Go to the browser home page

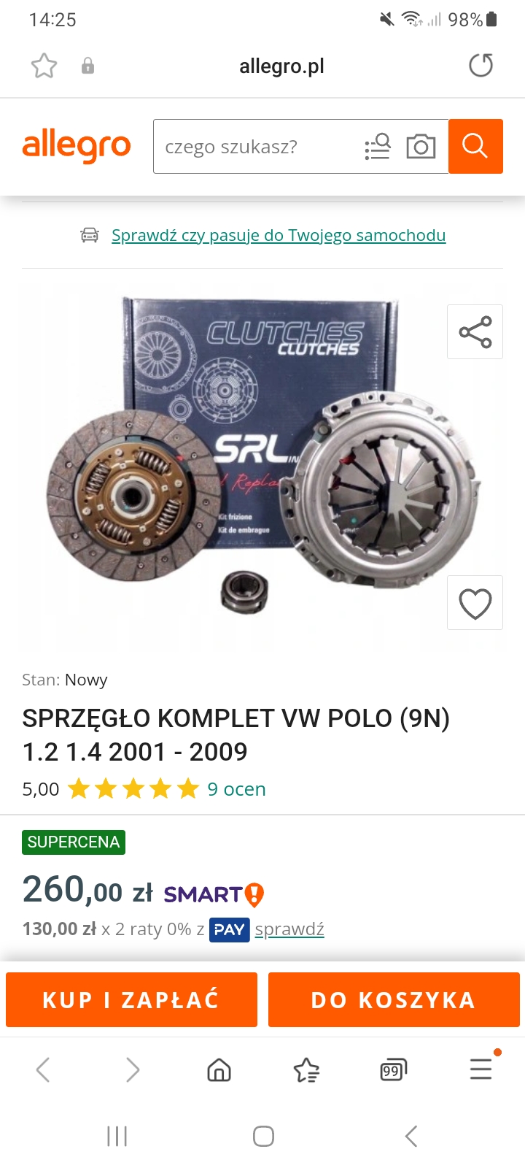tap(219, 1070)
